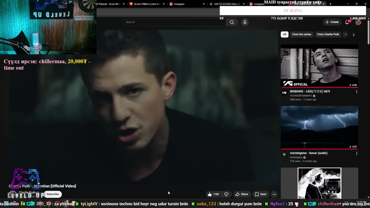Click the YouTube search magnifier button
Image resolution: width=370 pixels, height=208 pixels.
(232, 22)
